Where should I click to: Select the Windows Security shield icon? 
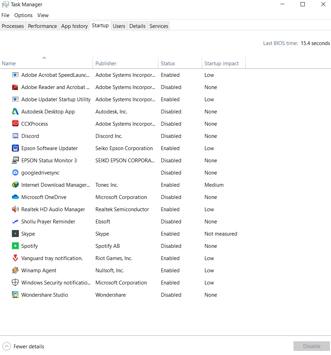pyautogui.click(x=15, y=283)
